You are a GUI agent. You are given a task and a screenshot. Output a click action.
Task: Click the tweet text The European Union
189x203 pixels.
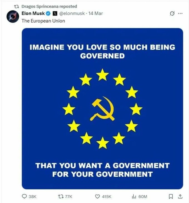click(43, 21)
